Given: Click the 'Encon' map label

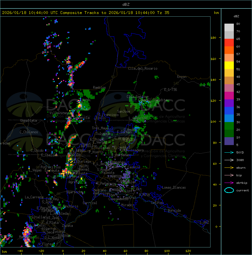Looking at the screenshot, I should (x=182, y=77).
